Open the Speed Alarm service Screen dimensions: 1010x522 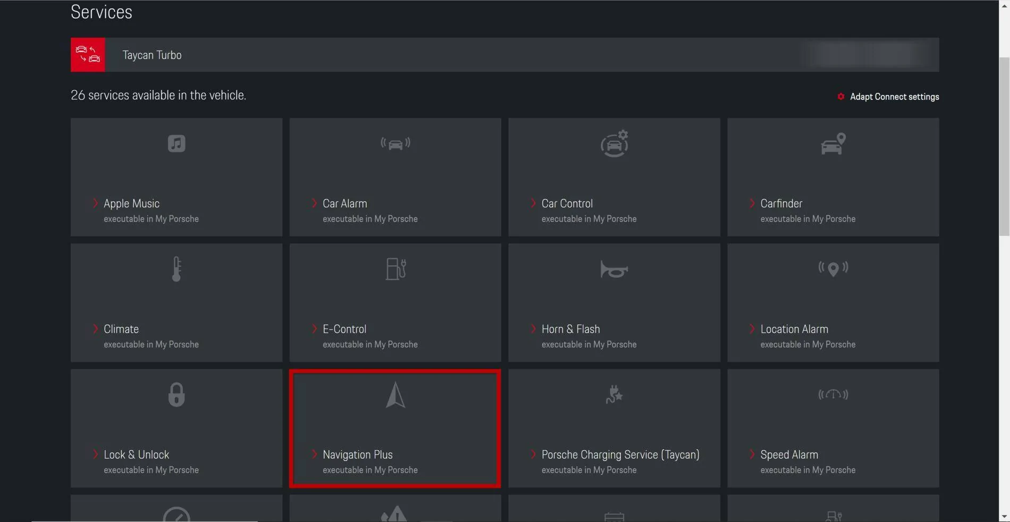(833, 428)
